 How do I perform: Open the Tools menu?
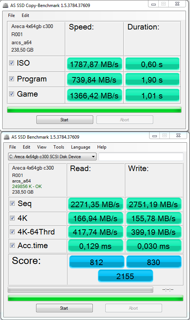pyautogui.click(x=59, y=147)
